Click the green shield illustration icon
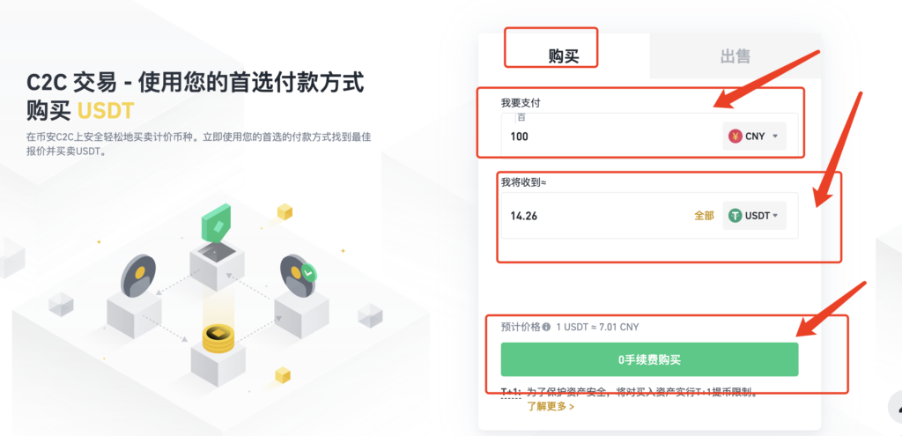This screenshot has width=902, height=436. tap(216, 221)
